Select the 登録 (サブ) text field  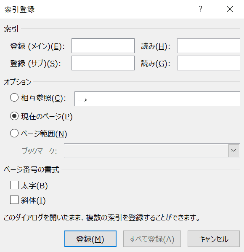pyautogui.click(x=103, y=63)
